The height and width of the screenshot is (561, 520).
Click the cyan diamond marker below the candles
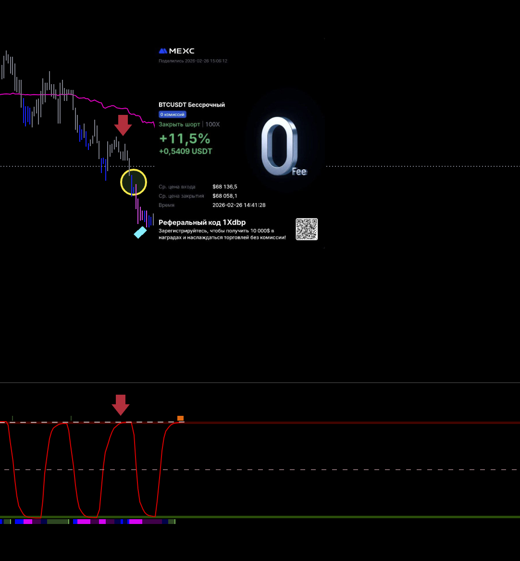point(140,233)
